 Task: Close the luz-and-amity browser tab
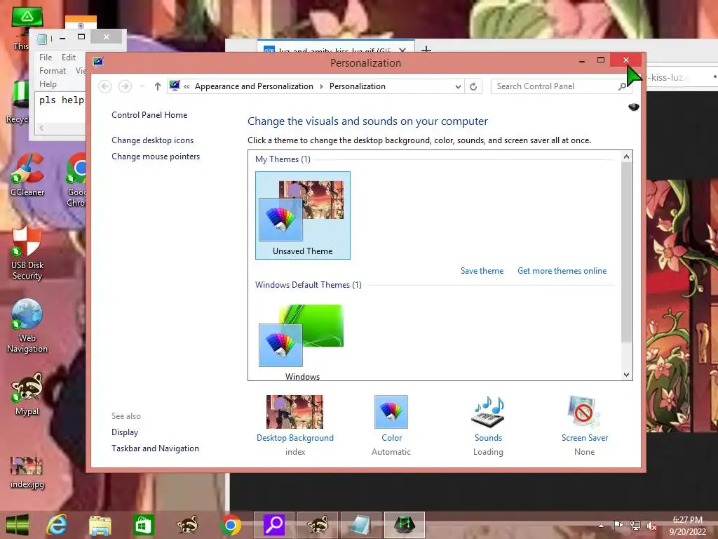coord(402,50)
